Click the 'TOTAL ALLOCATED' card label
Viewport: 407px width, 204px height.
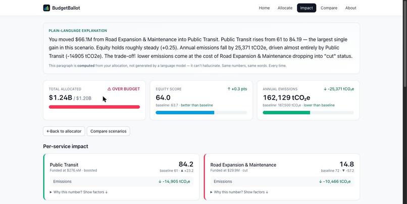click(x=65, y=89)
